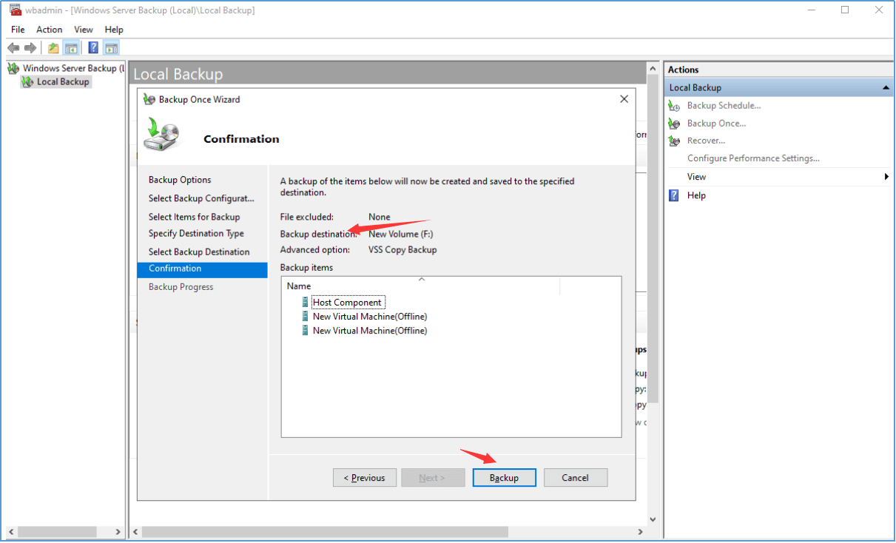Image resolution: width=896 pixels, height=543 pixels.
Task: Select the Select Items for Backup step
Action: click(x=194, y=217)
